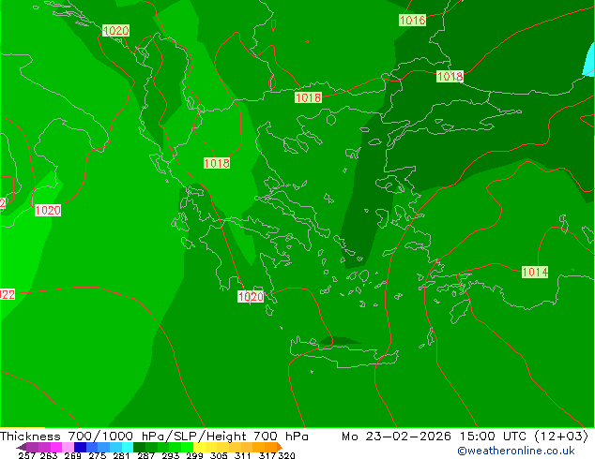Click the dark green patch north of Crete
595x459 pixels.
[338, 340]
